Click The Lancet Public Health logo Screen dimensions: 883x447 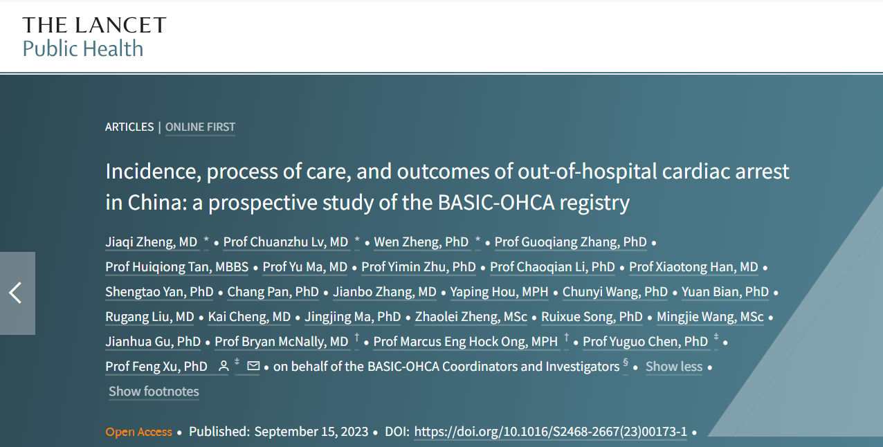click(x=94, y=37)
